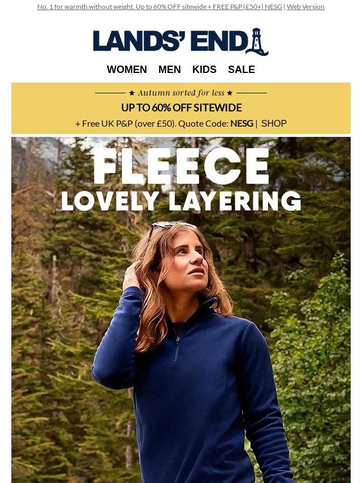Click the top preheader promo text link
The width and height of the screenshot is (362, 483).
pos(160,7)
